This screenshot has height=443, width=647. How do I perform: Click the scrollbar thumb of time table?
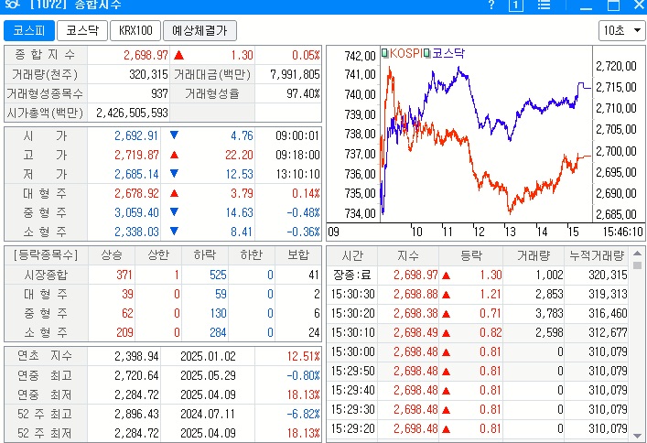coord(637,265)
